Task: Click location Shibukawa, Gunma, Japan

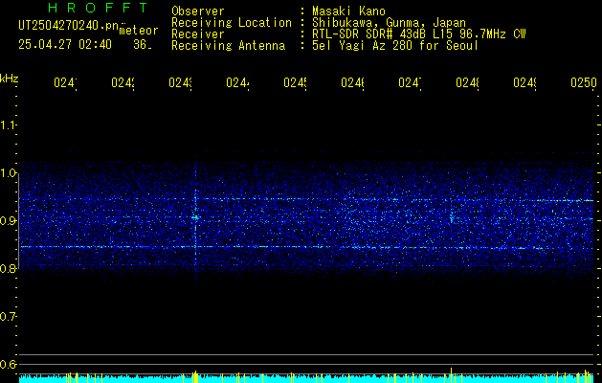Action: point(389,23)
